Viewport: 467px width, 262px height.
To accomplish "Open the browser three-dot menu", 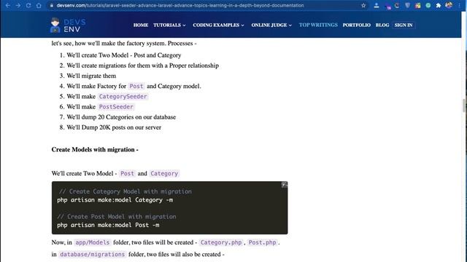I will point(459,5).
